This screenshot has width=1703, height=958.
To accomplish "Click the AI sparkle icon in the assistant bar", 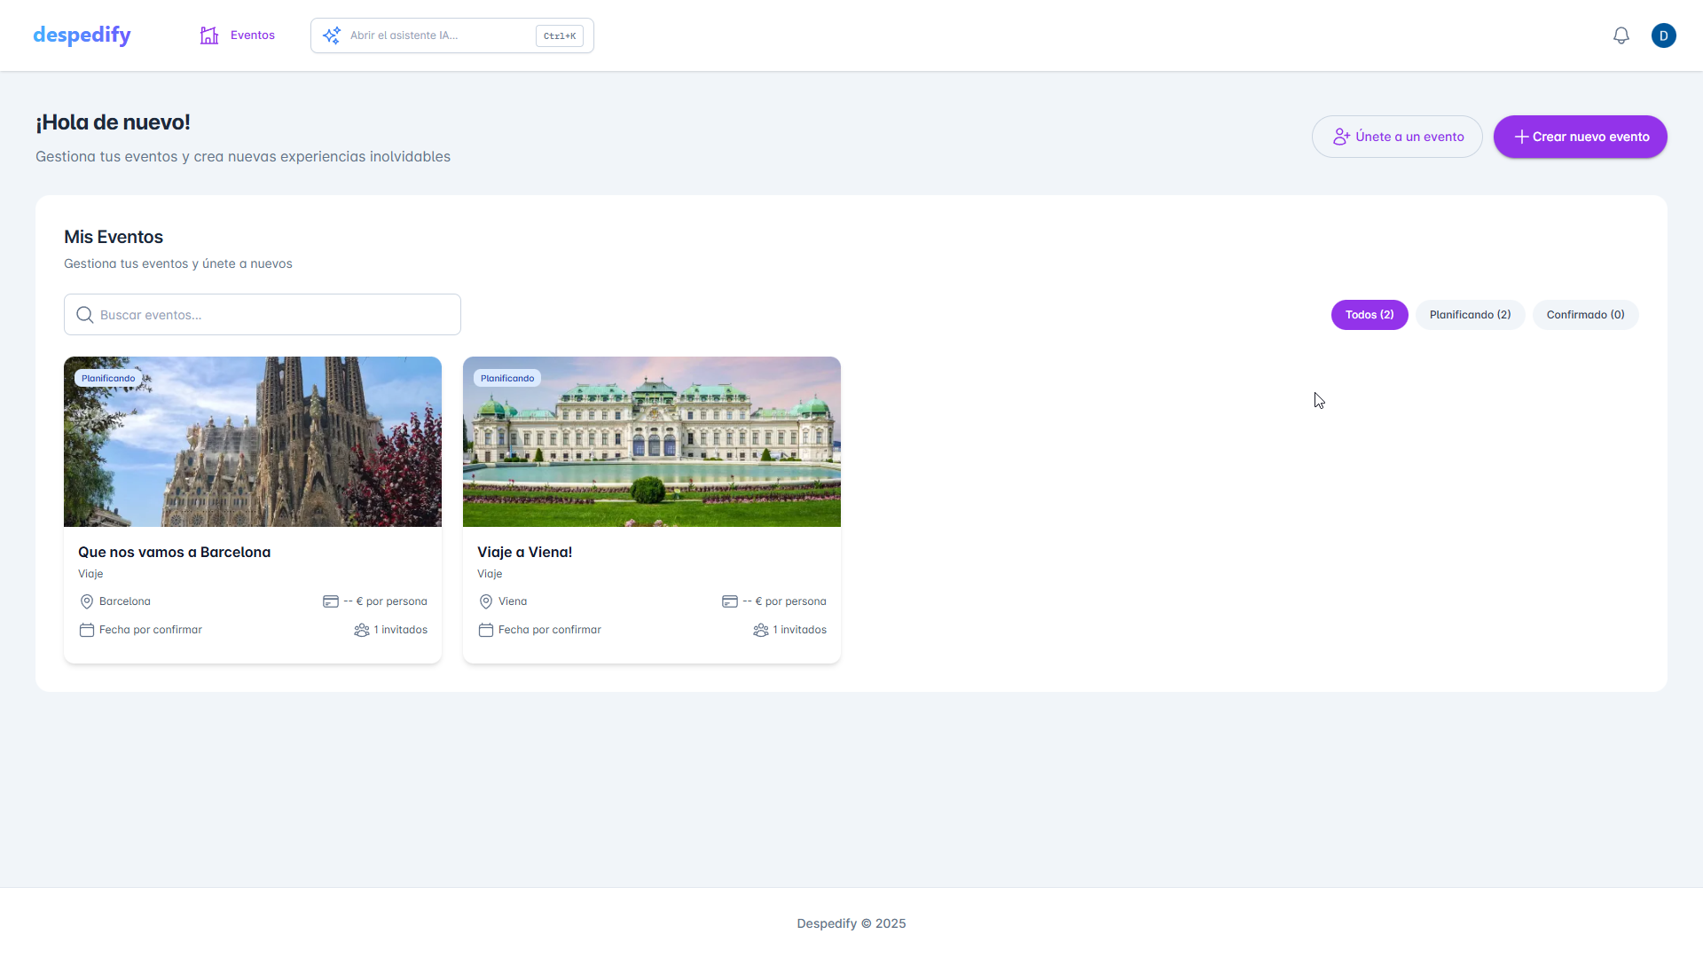I will point(331,35).
